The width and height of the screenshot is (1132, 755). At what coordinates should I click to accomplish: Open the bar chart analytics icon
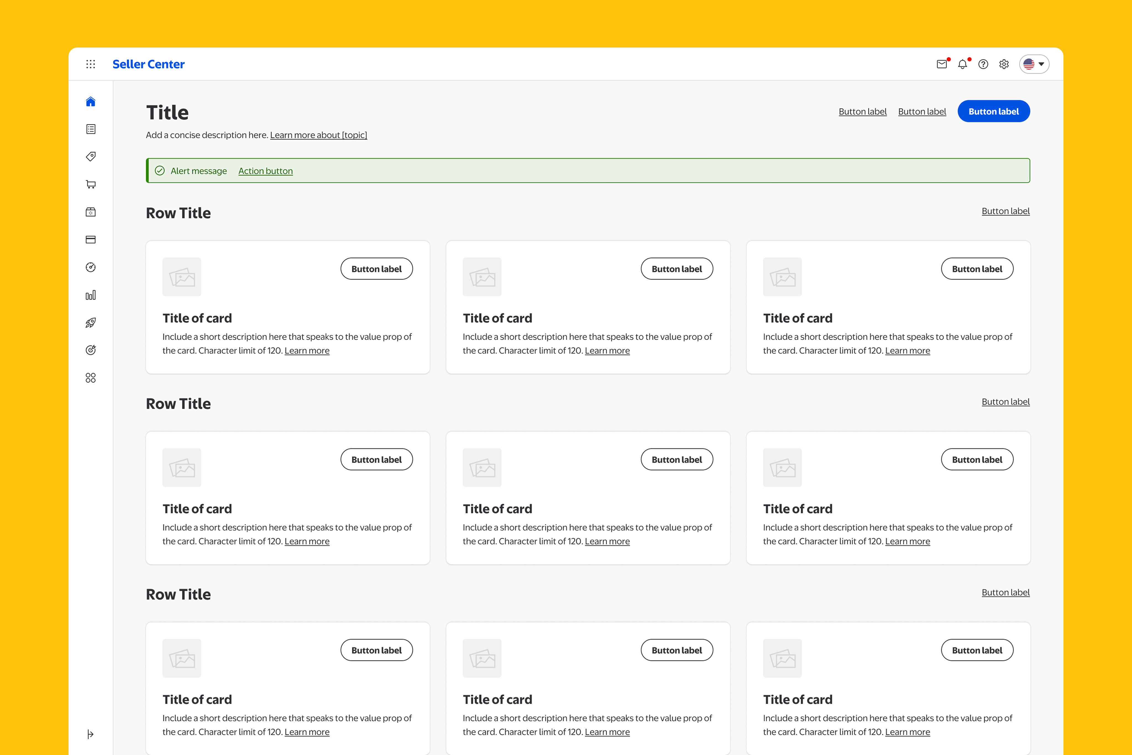(91, 295)
